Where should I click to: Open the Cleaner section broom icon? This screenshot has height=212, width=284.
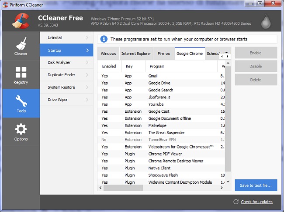coord(21,43)
